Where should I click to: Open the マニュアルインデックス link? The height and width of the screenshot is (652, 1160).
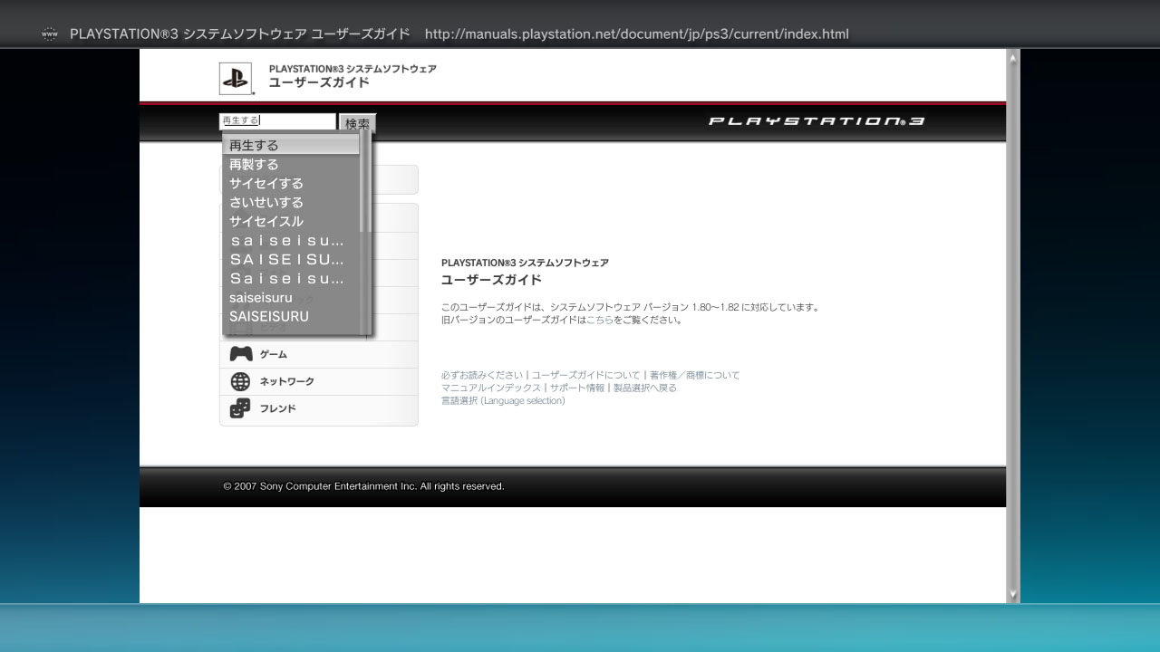[x=491, y=388]
